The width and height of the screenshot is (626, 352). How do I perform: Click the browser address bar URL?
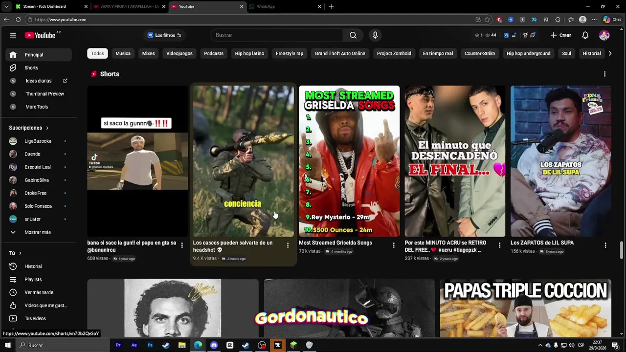pyautogui.click(x=61, y=20)
